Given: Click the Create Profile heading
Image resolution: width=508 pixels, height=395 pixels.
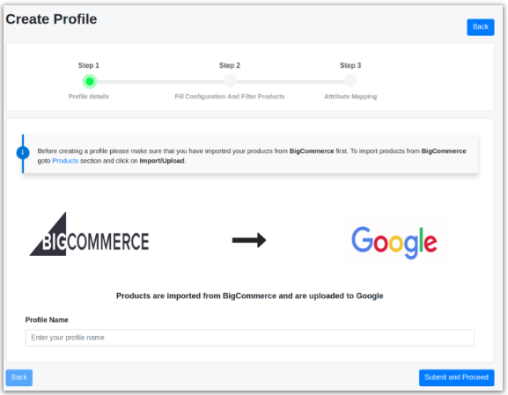Looking at the screenshot, I should [51, 19].
